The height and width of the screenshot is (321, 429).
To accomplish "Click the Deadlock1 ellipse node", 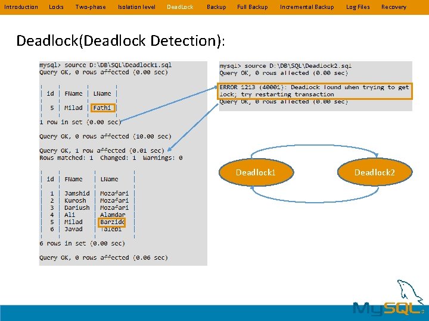I will (x=256, y=172).
